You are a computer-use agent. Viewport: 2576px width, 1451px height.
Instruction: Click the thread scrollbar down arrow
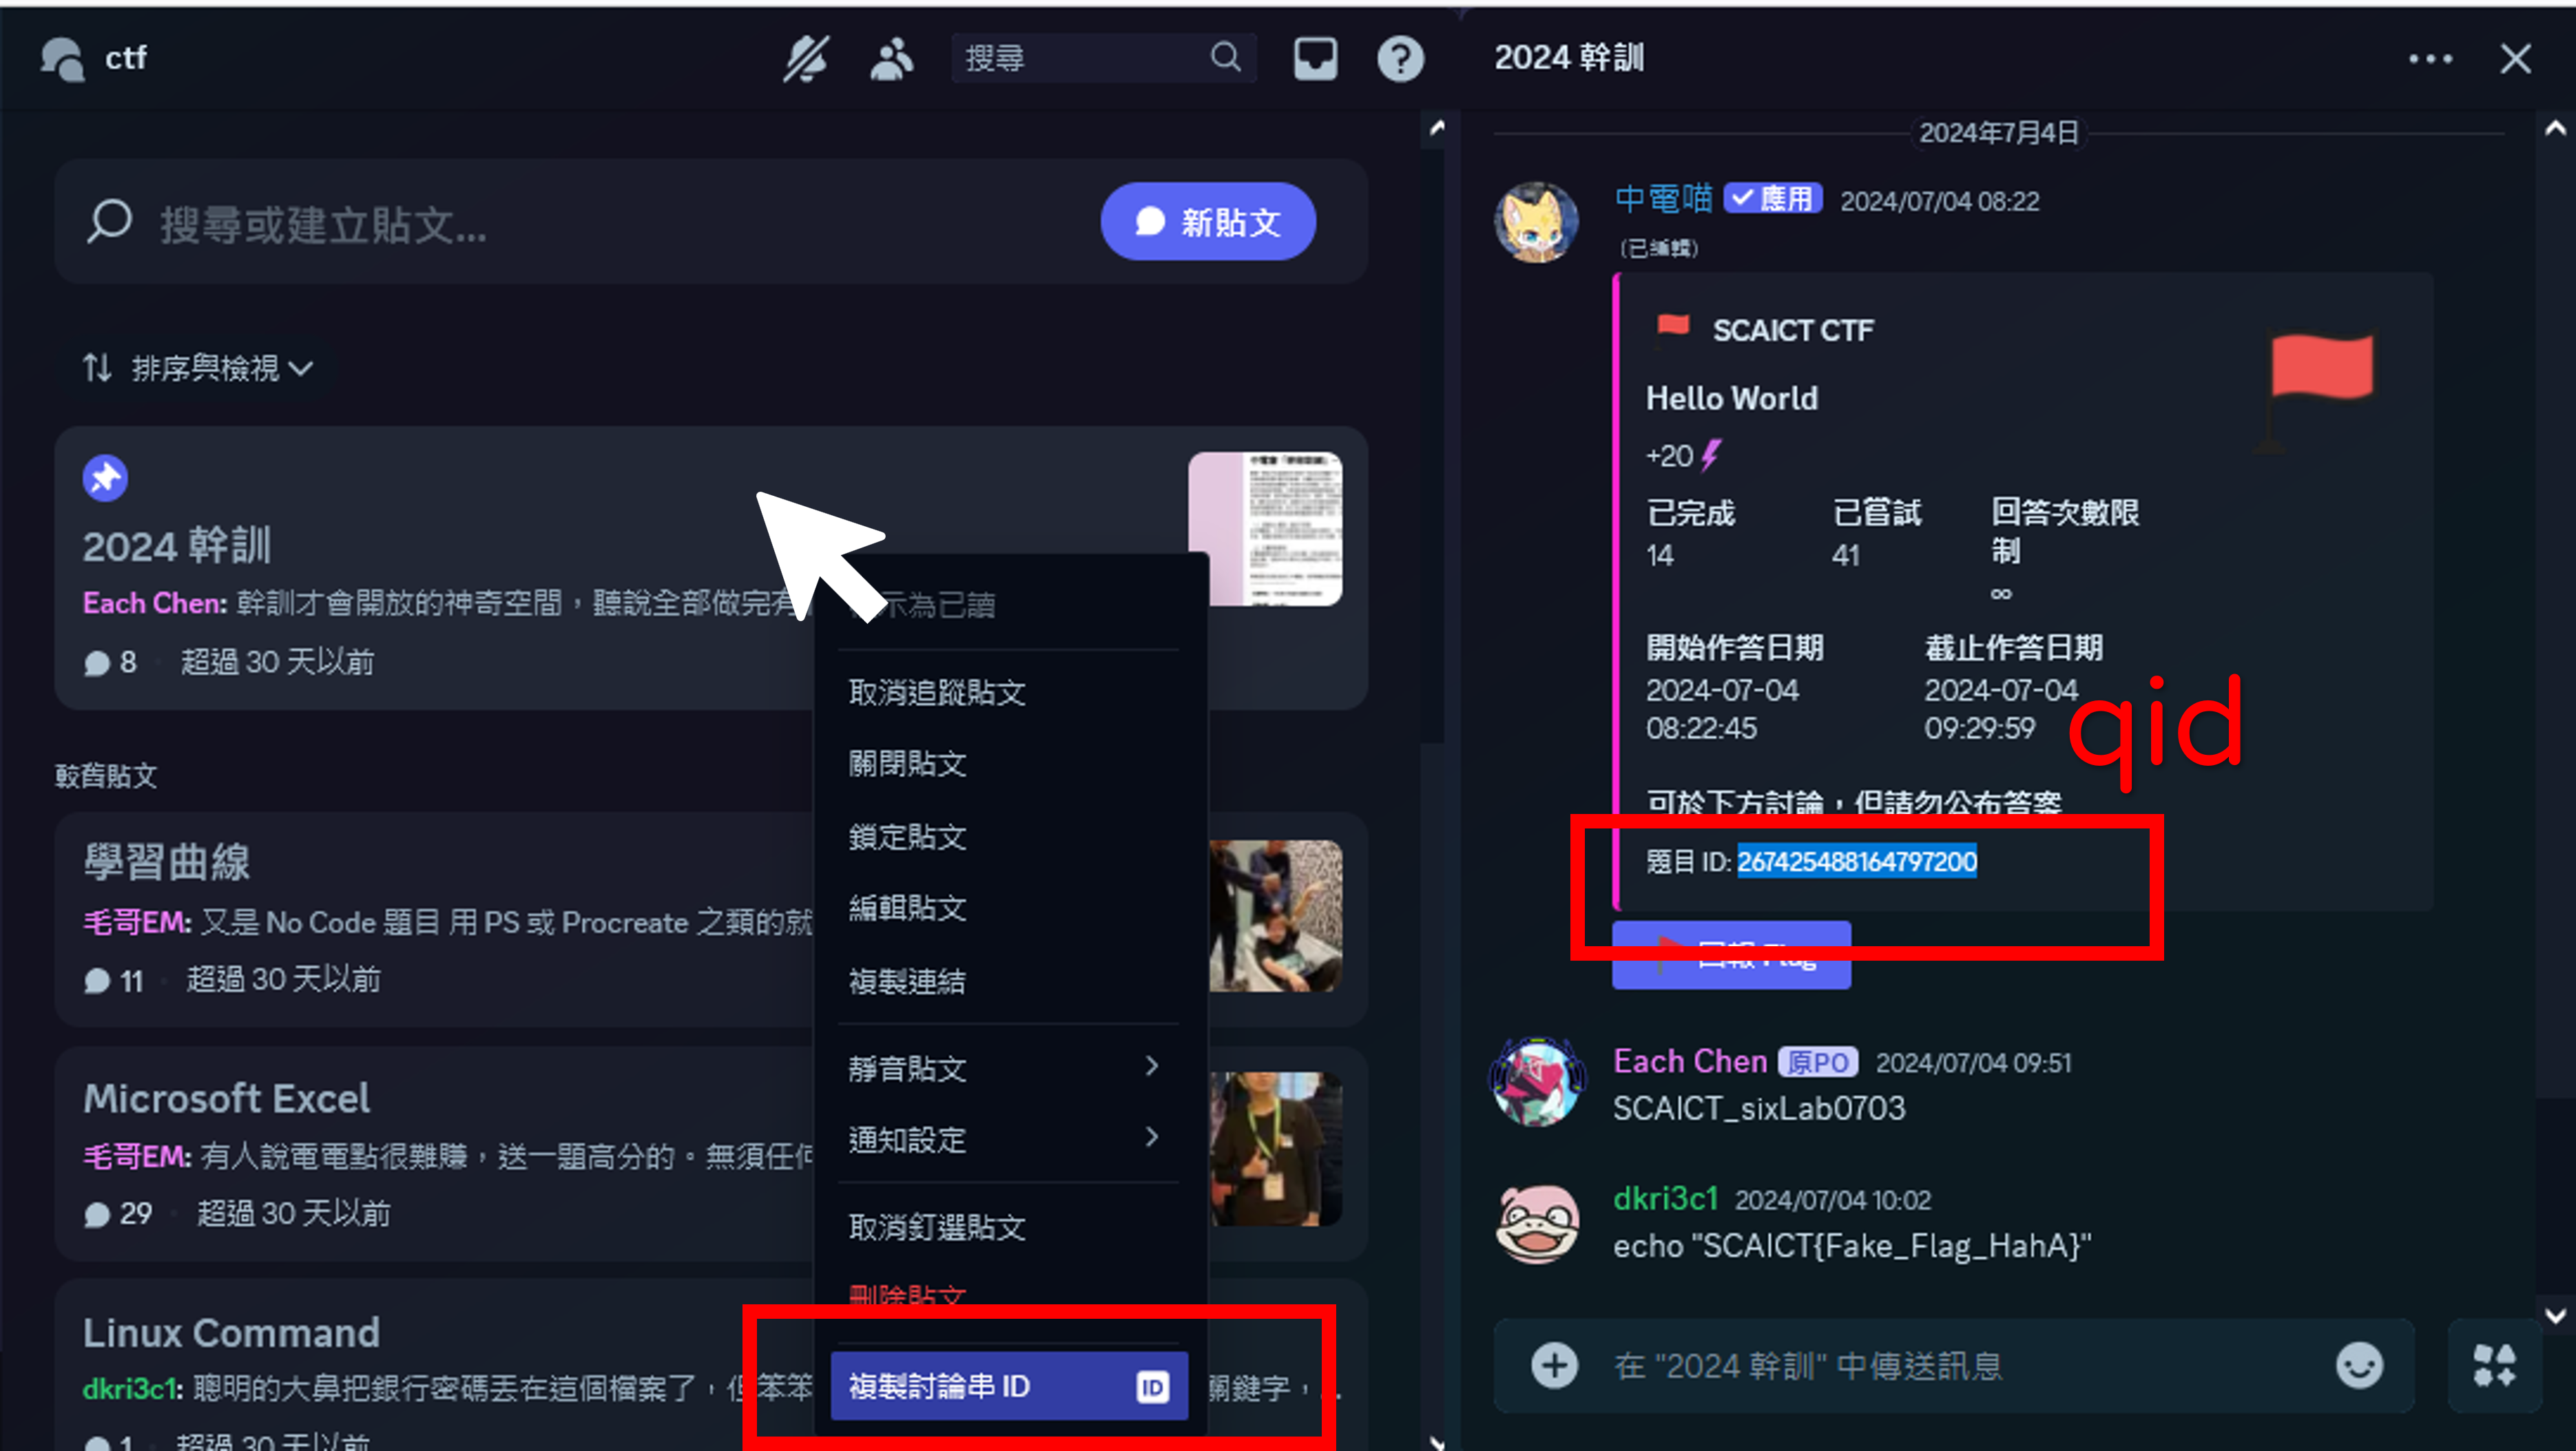pos(2555,1315)
